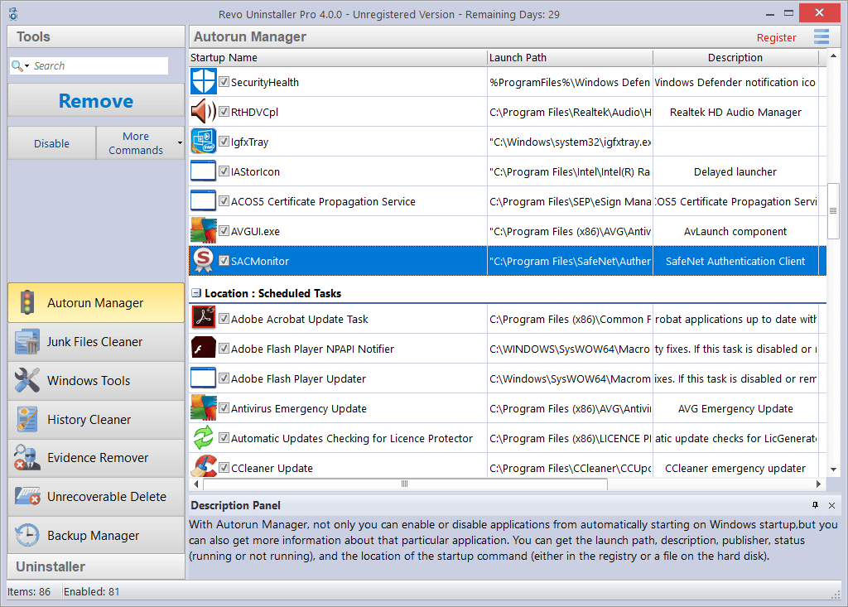Open the Autorun Manager tool
The width and height of the screenshot is (848, 607).
(x=96, y=302)
